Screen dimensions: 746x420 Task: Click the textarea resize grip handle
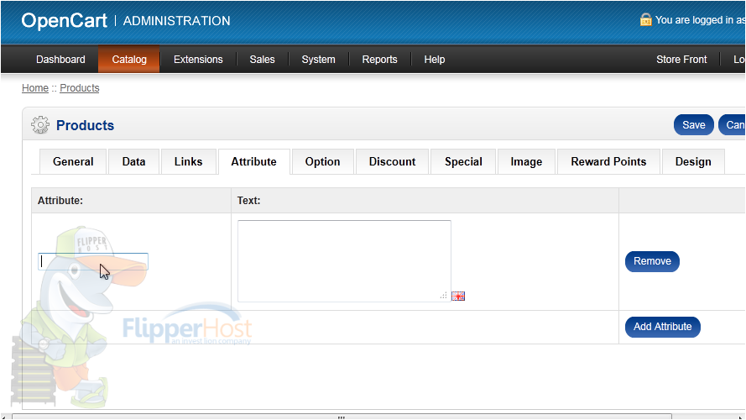click(x=443, y=295)
